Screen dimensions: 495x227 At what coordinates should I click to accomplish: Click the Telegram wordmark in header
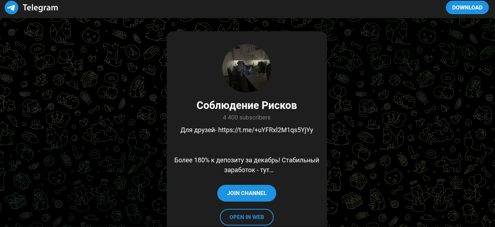point(40,7)
